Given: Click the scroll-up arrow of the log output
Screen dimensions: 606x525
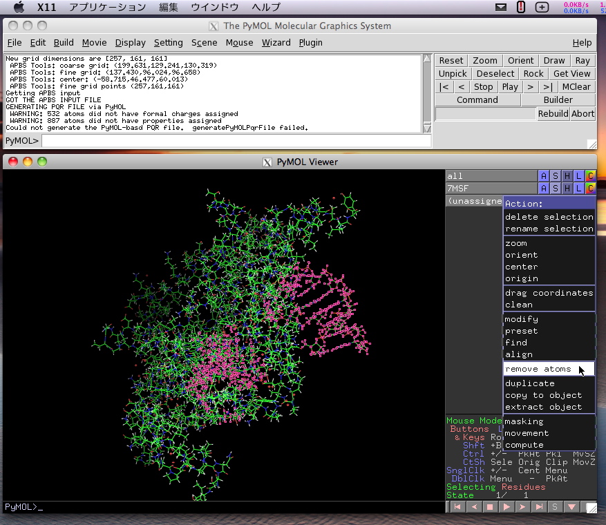Looking at the screenshot, I should pyautogui.click(x=427, y=58).
